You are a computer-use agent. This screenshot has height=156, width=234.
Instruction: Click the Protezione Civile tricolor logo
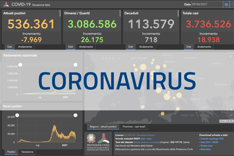(x=104, y=138)
